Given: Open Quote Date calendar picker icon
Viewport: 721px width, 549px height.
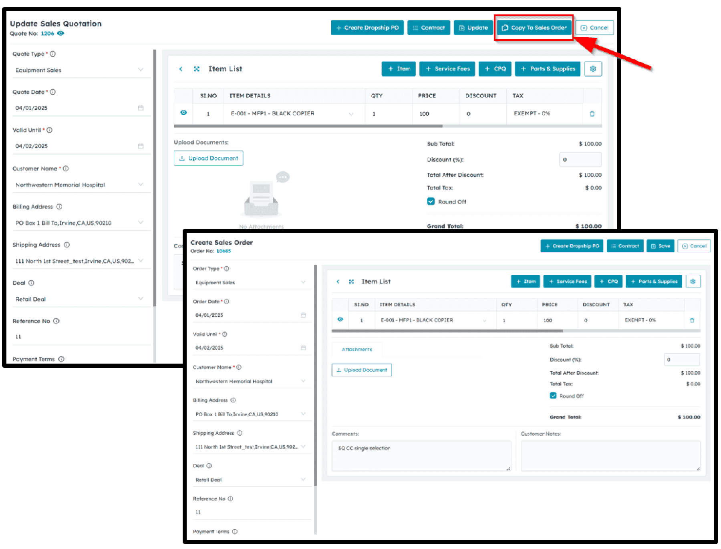Looking at the screenshot, I should [x=141, y=108].
